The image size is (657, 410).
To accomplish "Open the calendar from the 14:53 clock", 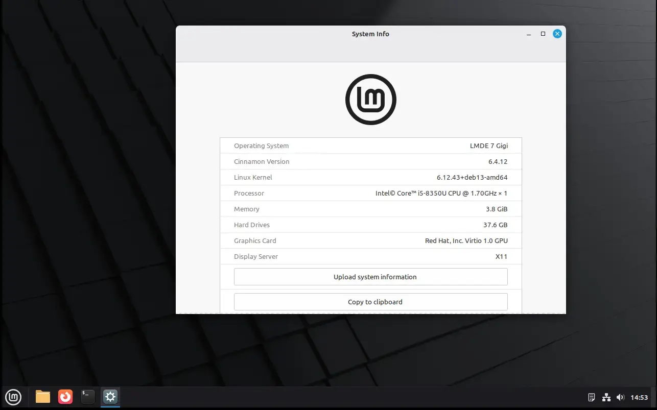I will (x=639, y=397).
